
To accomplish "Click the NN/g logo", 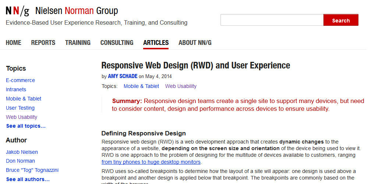I will [17, 11].
